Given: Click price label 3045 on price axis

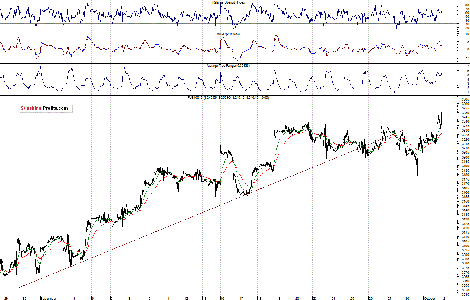Looking at the screenshot, I should 465,294.
